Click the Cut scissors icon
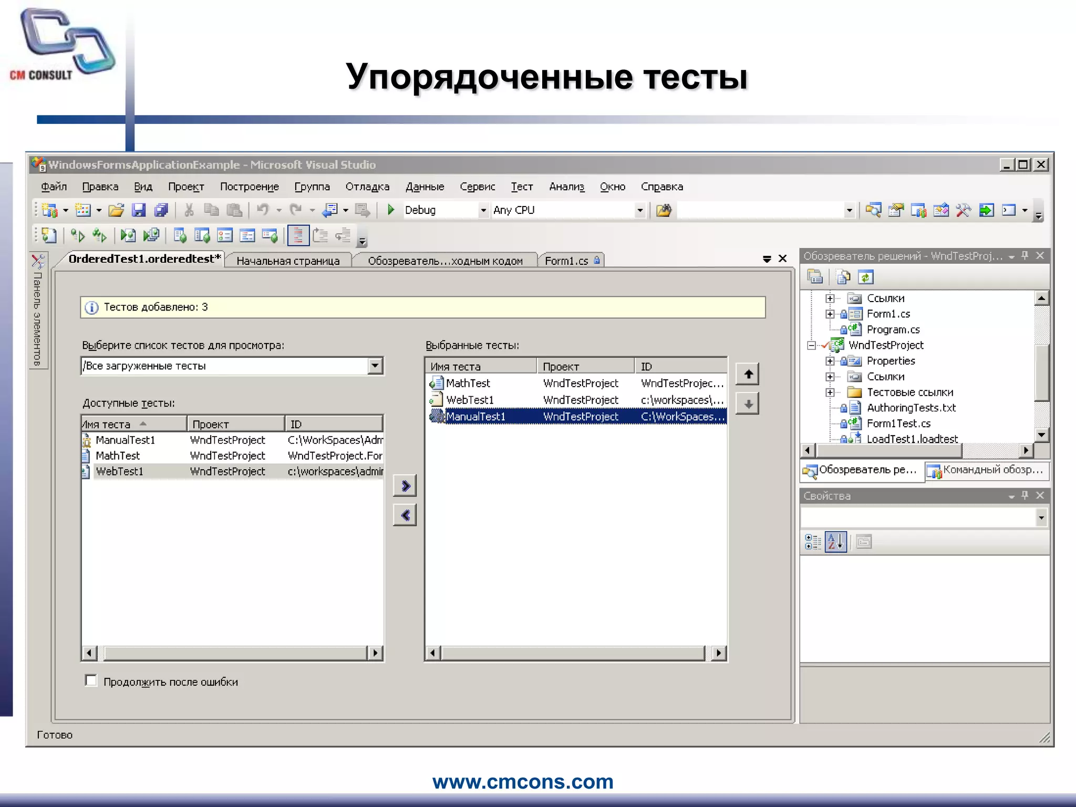 coord(189,210)
